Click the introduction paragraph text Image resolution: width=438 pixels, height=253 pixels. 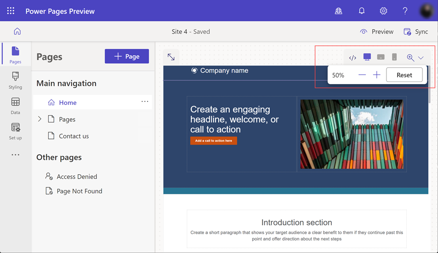[x=297, y=236]
